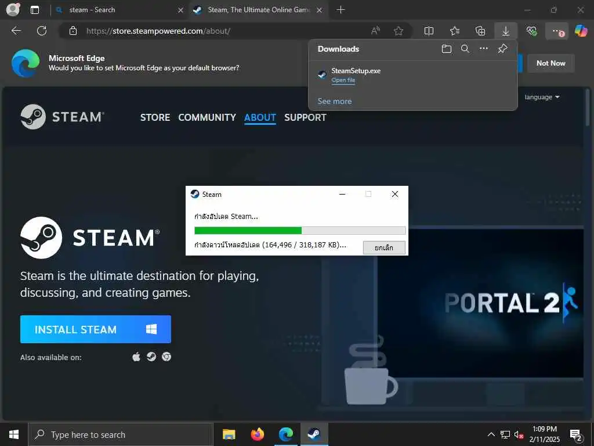Go to the COMMUNITY menu

coord(207,117)
